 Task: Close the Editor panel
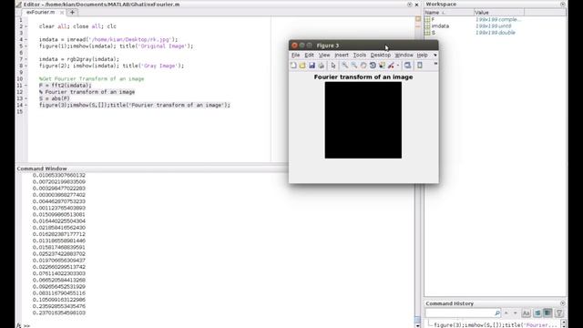pyautogui.click(x=417, y=5)
